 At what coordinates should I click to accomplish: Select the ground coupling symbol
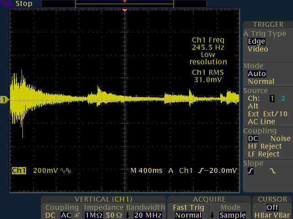[77, 215]
